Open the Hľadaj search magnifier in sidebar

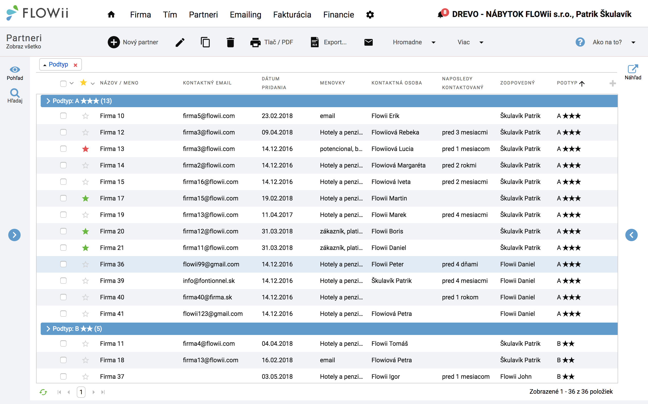[15, 96]
